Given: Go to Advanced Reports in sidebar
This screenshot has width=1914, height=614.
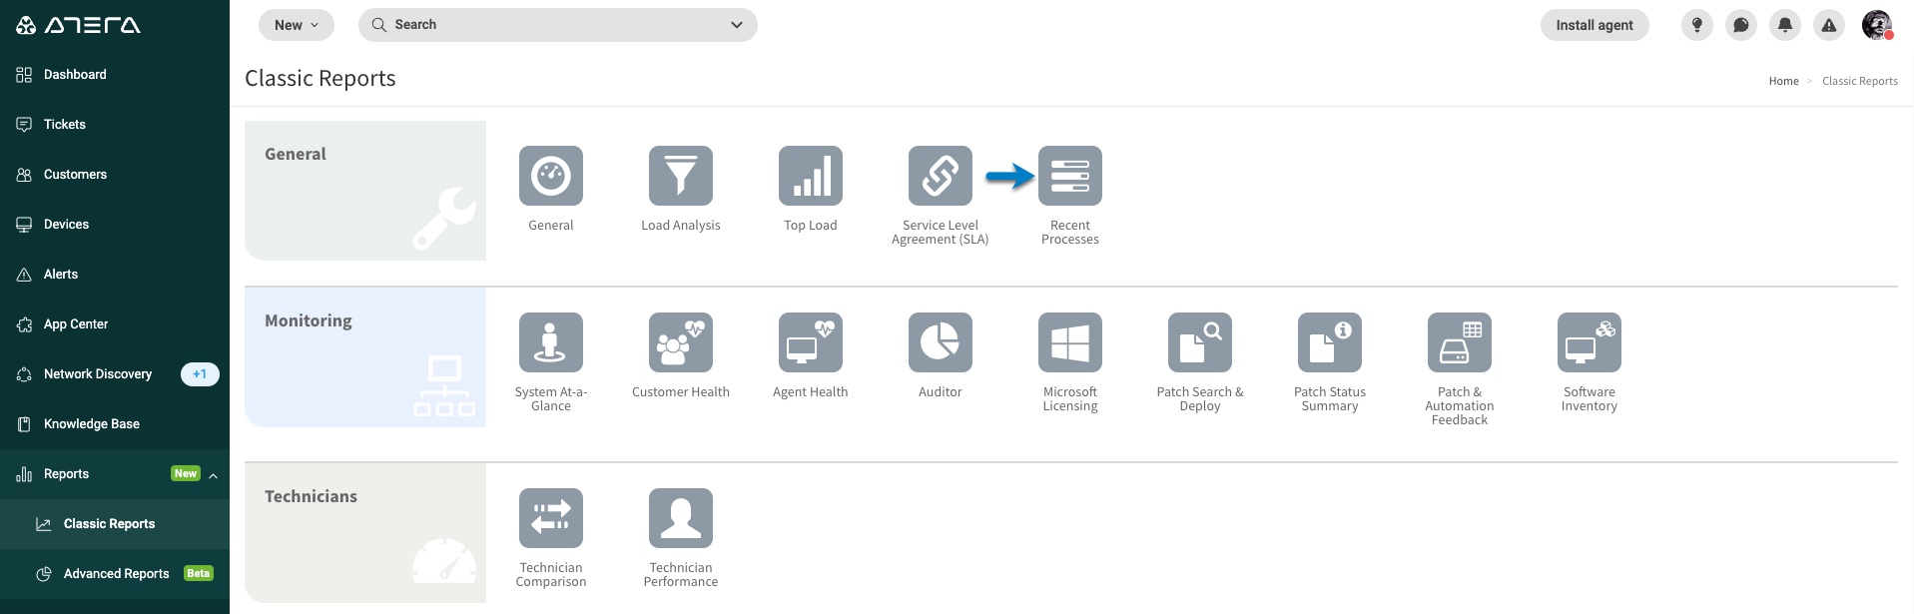Looking at the screenshot, I should coord(115,574).
